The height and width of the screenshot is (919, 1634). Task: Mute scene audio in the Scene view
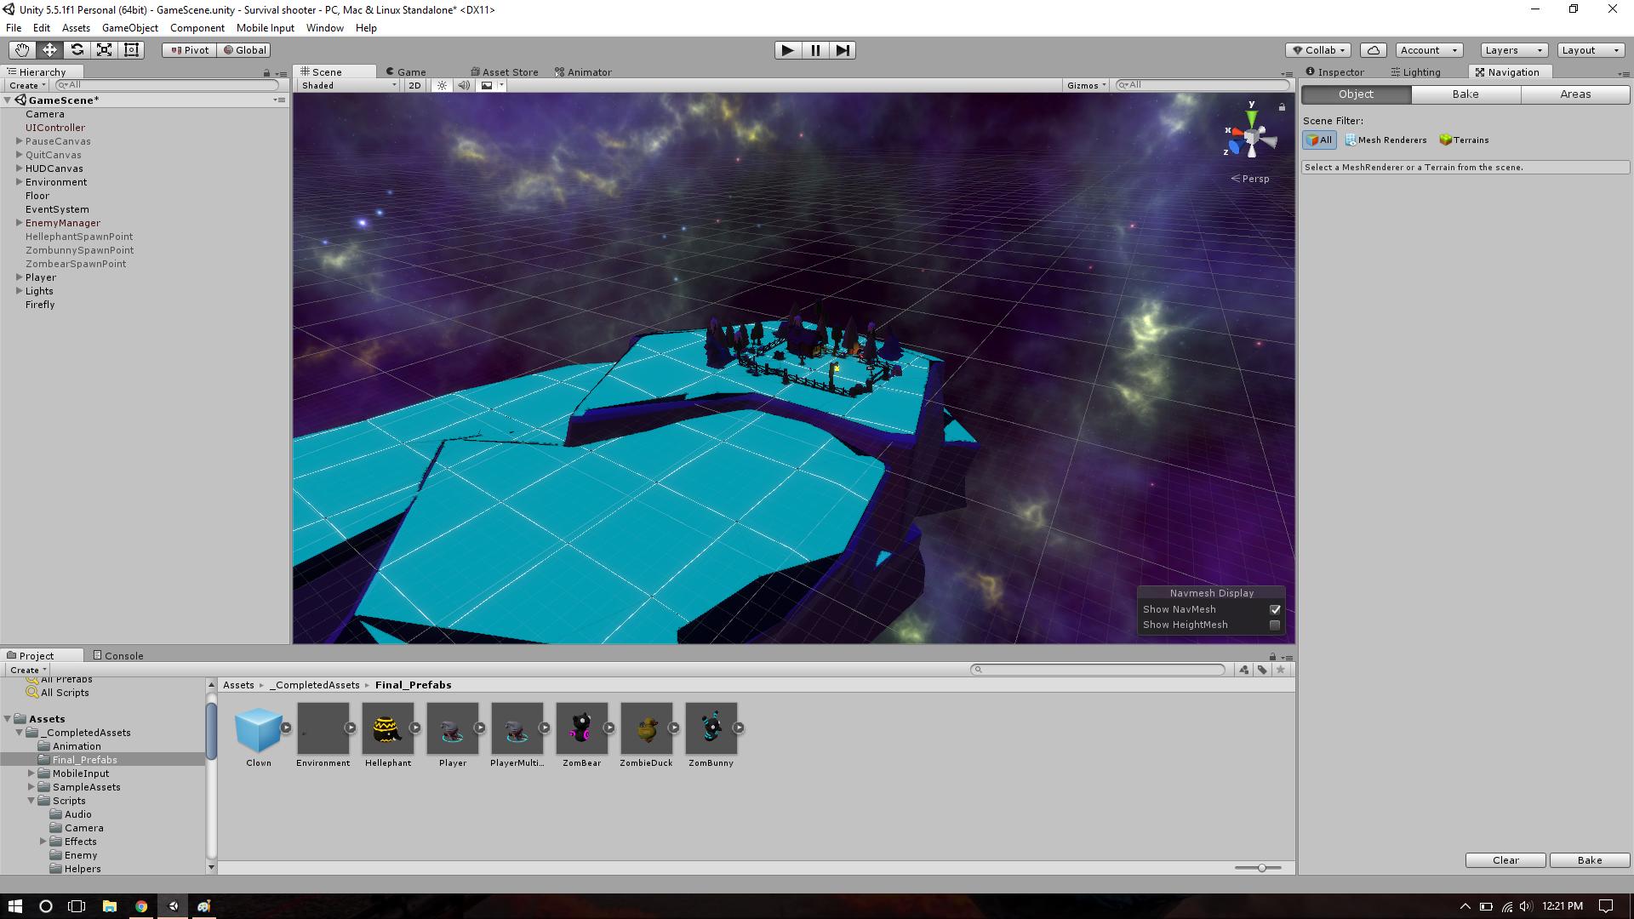click(463, 85)
